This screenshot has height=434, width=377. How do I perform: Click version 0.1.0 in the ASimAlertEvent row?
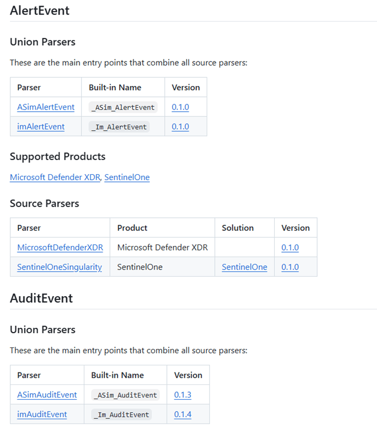(180, 107)
